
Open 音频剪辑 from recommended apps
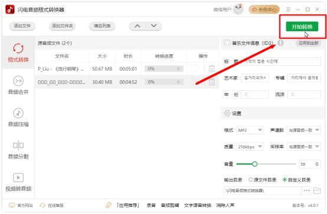(x=170, y=206)
